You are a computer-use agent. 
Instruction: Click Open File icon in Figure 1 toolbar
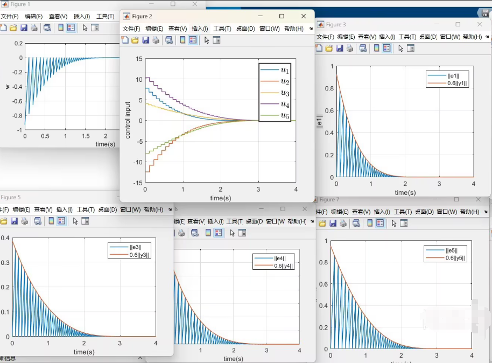(13, 28)
